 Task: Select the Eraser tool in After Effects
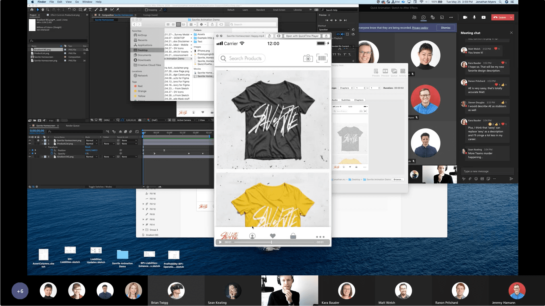[106, 10]
